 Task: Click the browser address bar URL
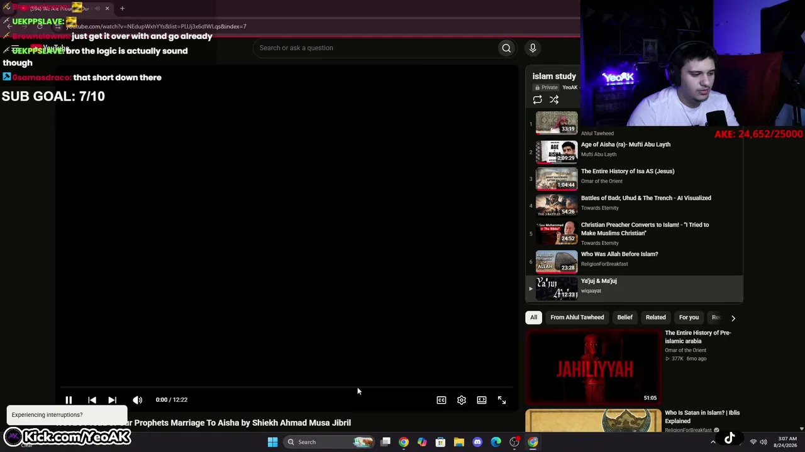(156, 26)
